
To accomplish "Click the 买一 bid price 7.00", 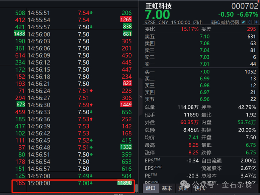I will point(205,72).
